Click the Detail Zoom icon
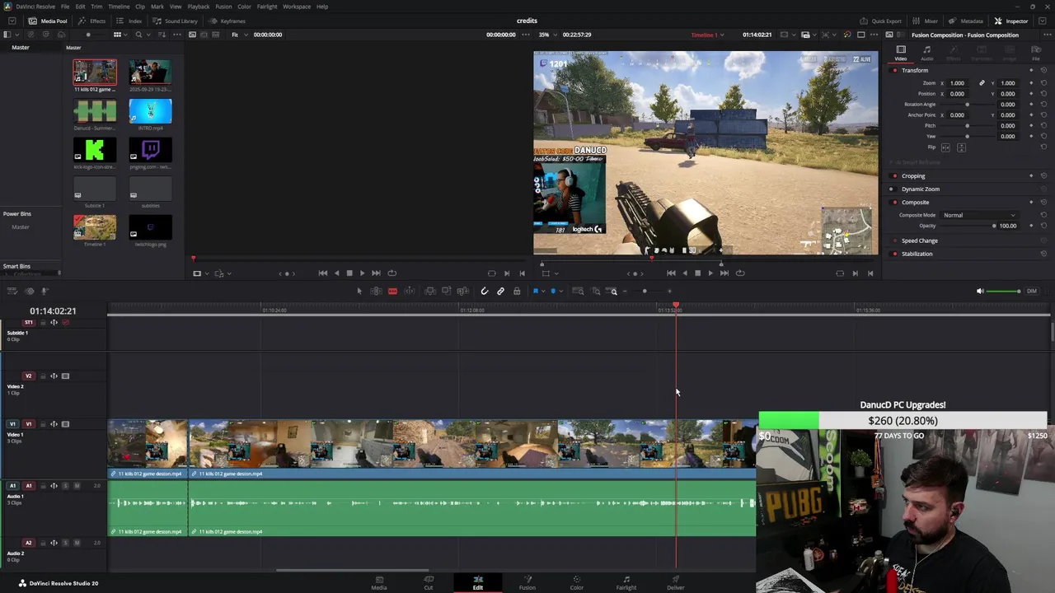Image resolution: width=1055 pixels, height=593 pixels. click(596, 291)
